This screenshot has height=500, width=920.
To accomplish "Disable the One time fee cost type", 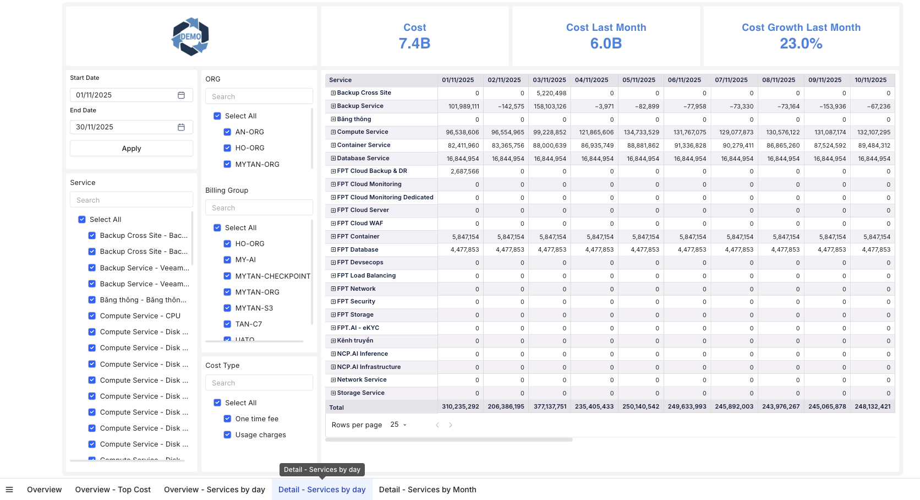I will click(x=227, y=419).
